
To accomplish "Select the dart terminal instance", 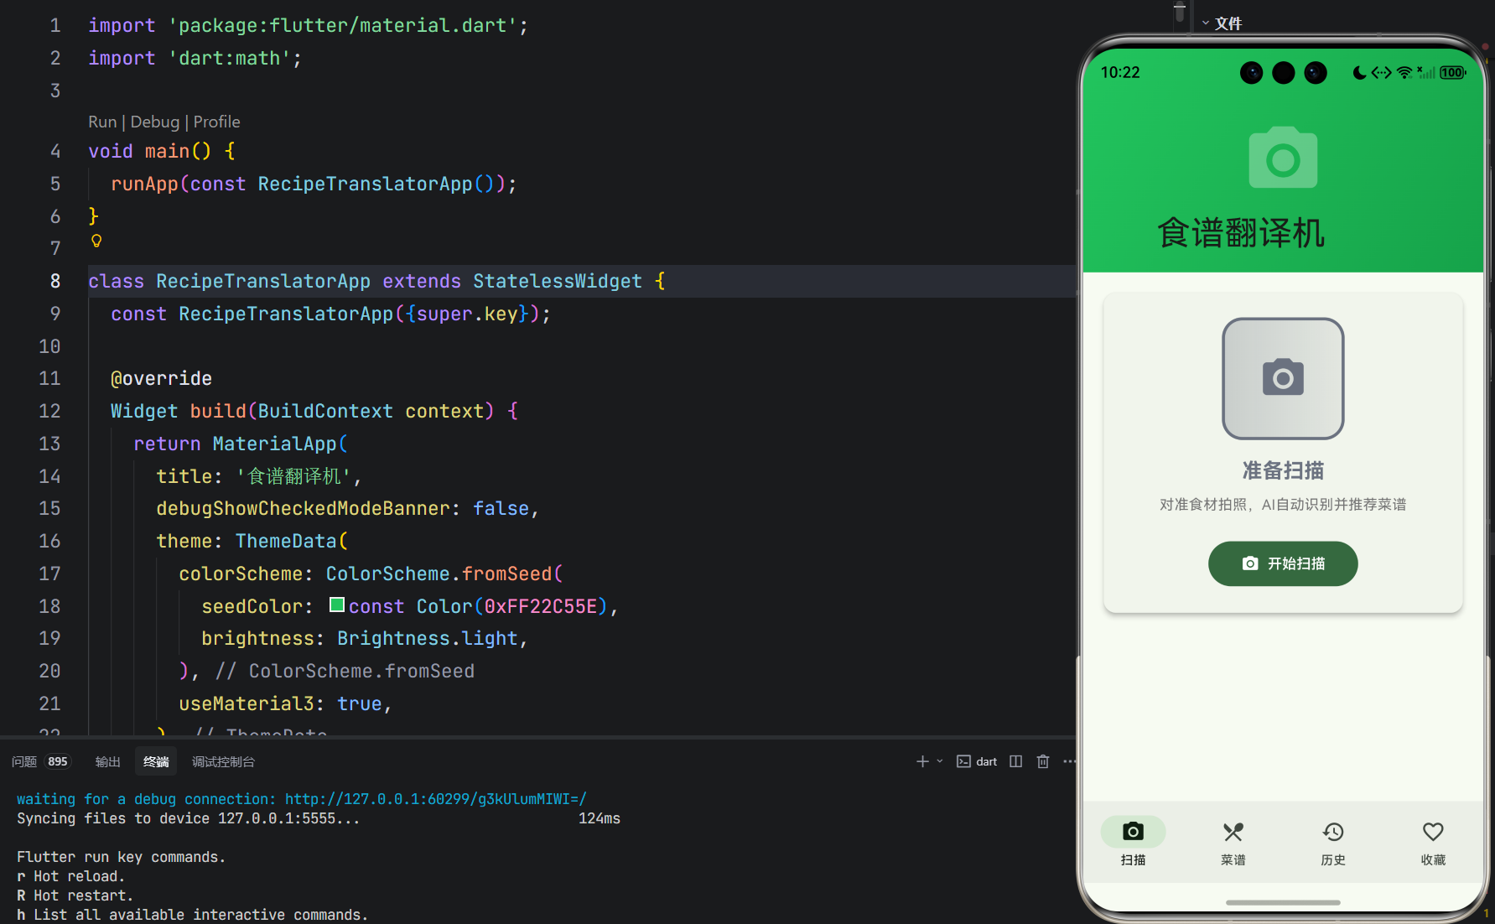I will click(x=977, y=761).
